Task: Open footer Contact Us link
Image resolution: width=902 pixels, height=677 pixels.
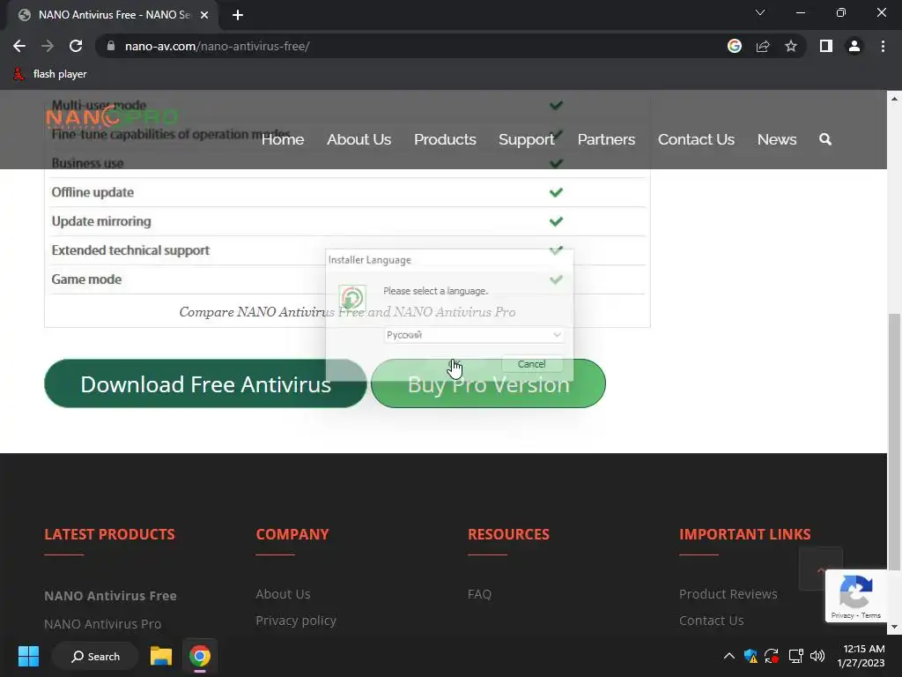Action: [712, 621]
